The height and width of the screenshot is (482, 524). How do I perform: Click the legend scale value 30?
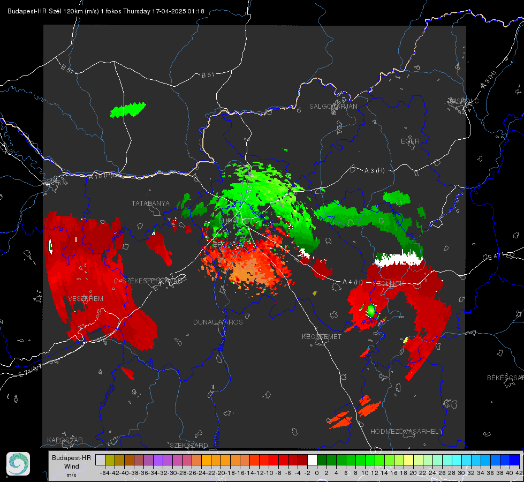coord(461,473)
